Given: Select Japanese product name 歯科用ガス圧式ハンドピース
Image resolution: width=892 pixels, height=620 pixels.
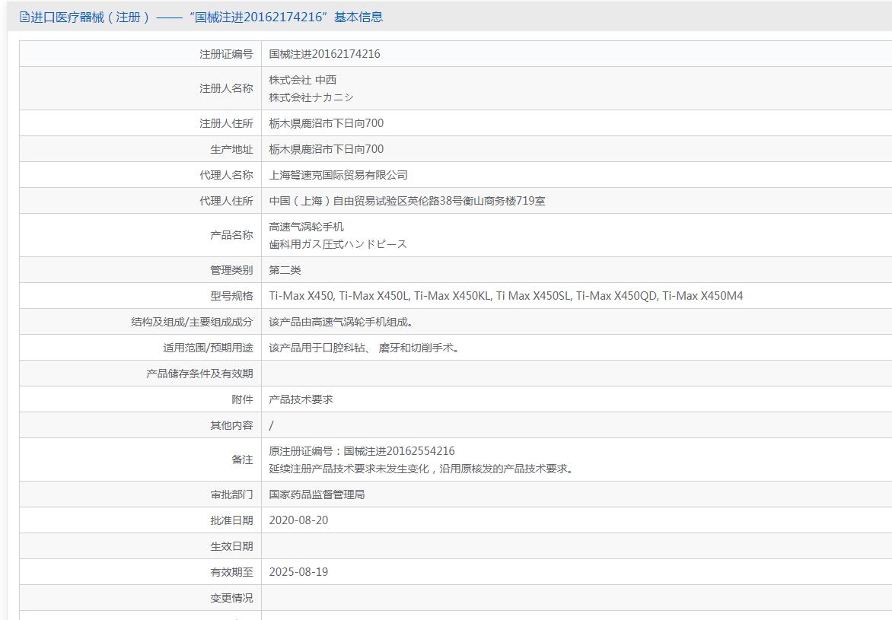Looking at the screenshot, I should [x=338, y=244].
